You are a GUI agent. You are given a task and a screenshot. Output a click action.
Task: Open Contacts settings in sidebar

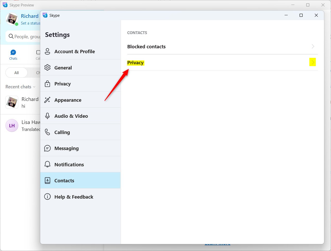click(x=64, y=180)
